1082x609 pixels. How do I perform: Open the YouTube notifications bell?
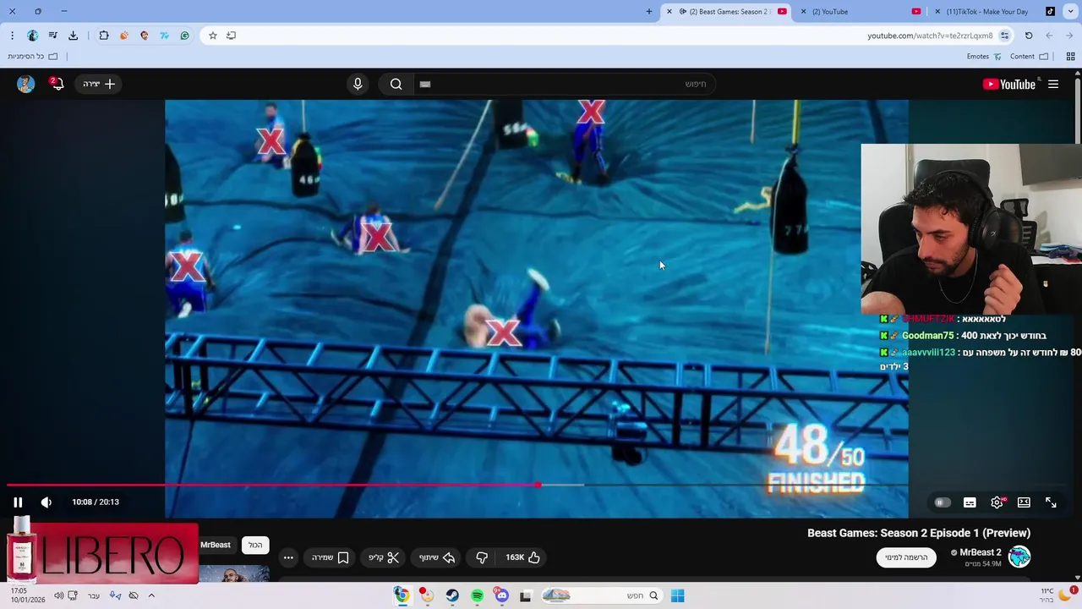pos(57,84)
